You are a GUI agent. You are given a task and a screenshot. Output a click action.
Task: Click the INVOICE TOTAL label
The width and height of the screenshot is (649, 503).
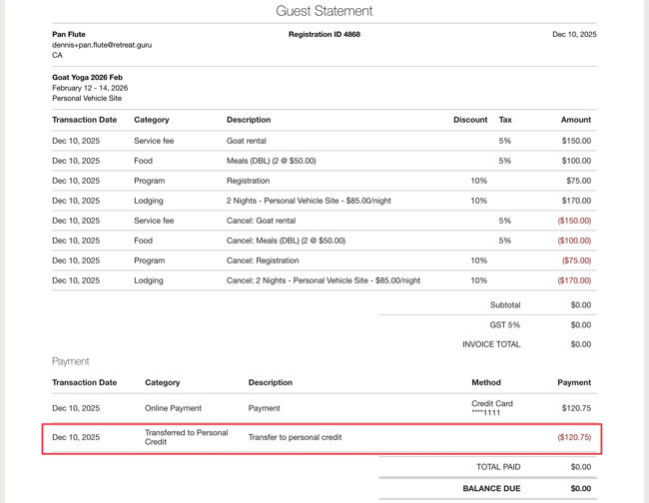pos(490,344)
